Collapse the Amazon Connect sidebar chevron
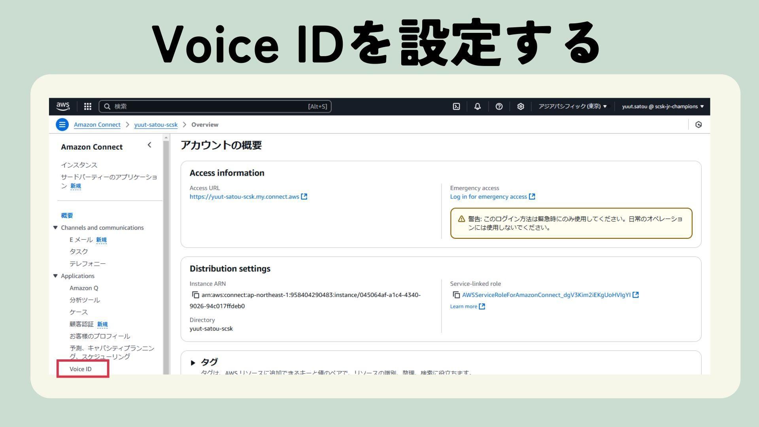 [x=149, y=145]
